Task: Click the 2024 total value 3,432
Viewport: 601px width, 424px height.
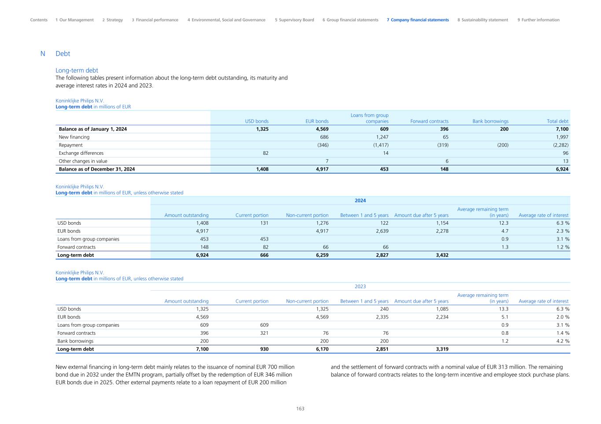Action: click(x=442, y=255)
